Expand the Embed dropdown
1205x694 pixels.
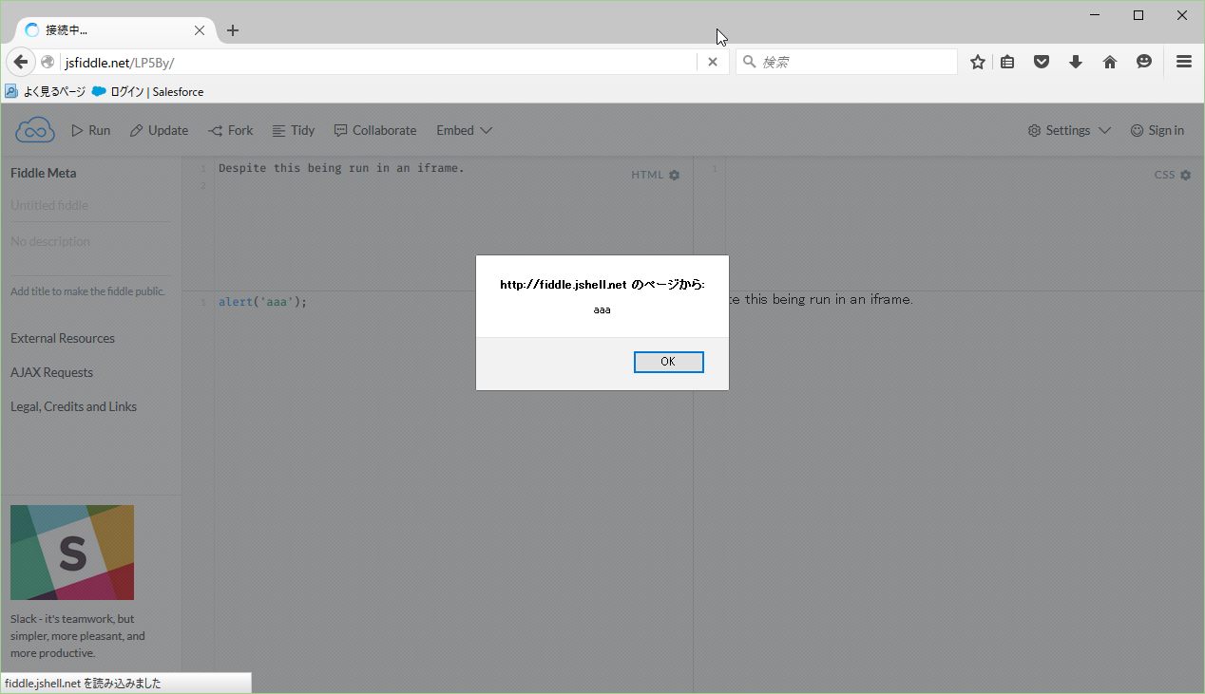click(x=464, y=130)
